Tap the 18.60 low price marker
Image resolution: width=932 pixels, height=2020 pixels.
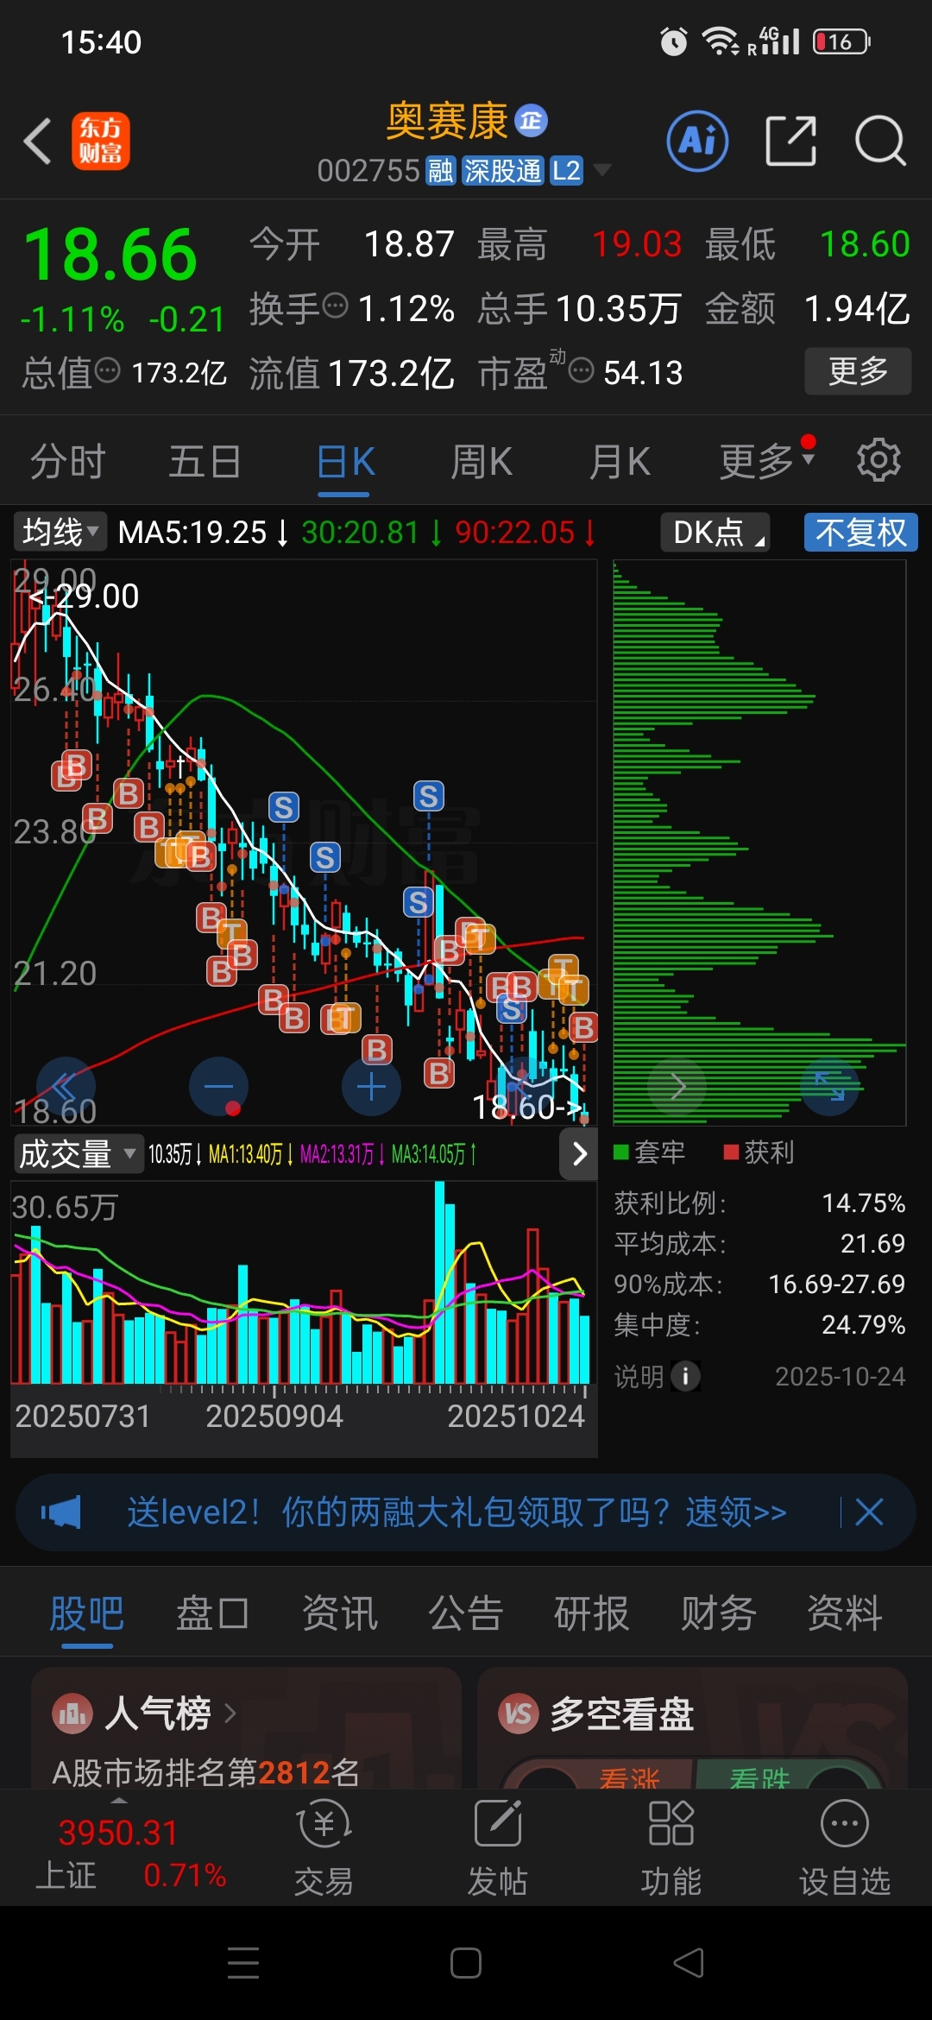526,1107
